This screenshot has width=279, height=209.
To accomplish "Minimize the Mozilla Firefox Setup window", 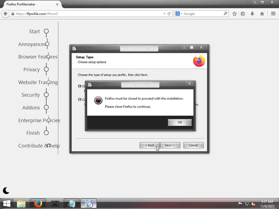I will tap(184, 47).
